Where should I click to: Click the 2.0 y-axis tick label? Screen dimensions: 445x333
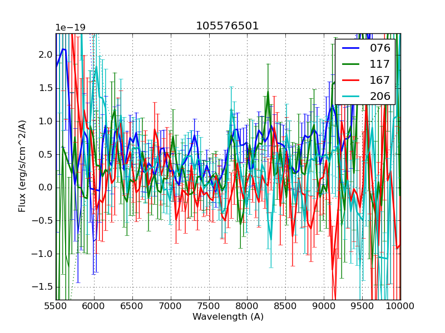[45, 55]
